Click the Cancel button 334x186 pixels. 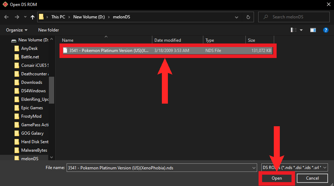(x=312, y=178)
